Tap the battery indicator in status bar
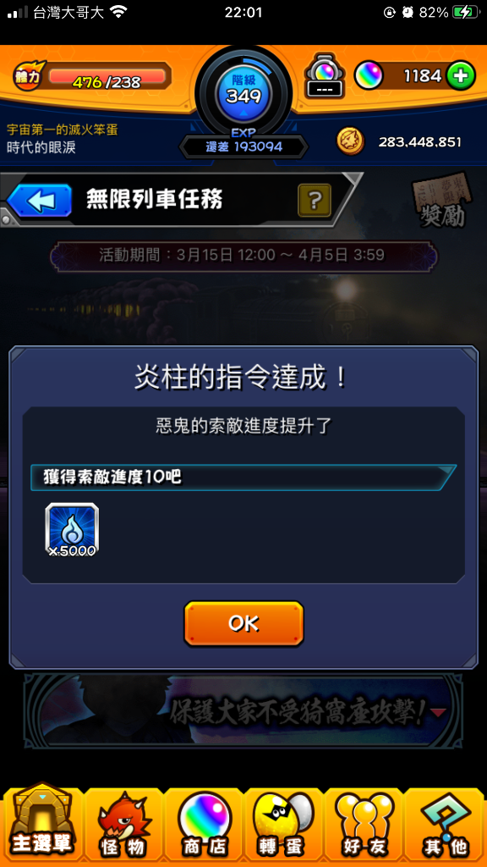This screenshot has height=867, width=487. click(x=466, y=12)
